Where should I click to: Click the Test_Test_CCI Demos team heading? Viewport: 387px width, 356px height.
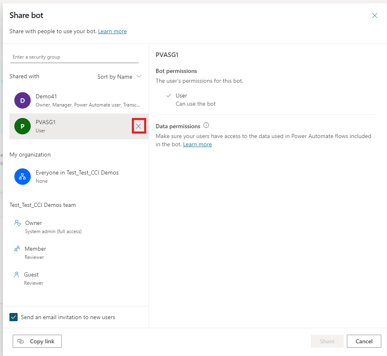coord(43,205)
